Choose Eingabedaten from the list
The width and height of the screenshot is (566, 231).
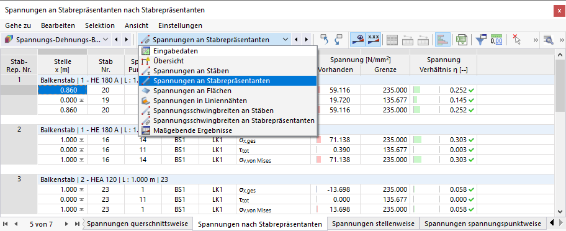[x=227, y=52]
